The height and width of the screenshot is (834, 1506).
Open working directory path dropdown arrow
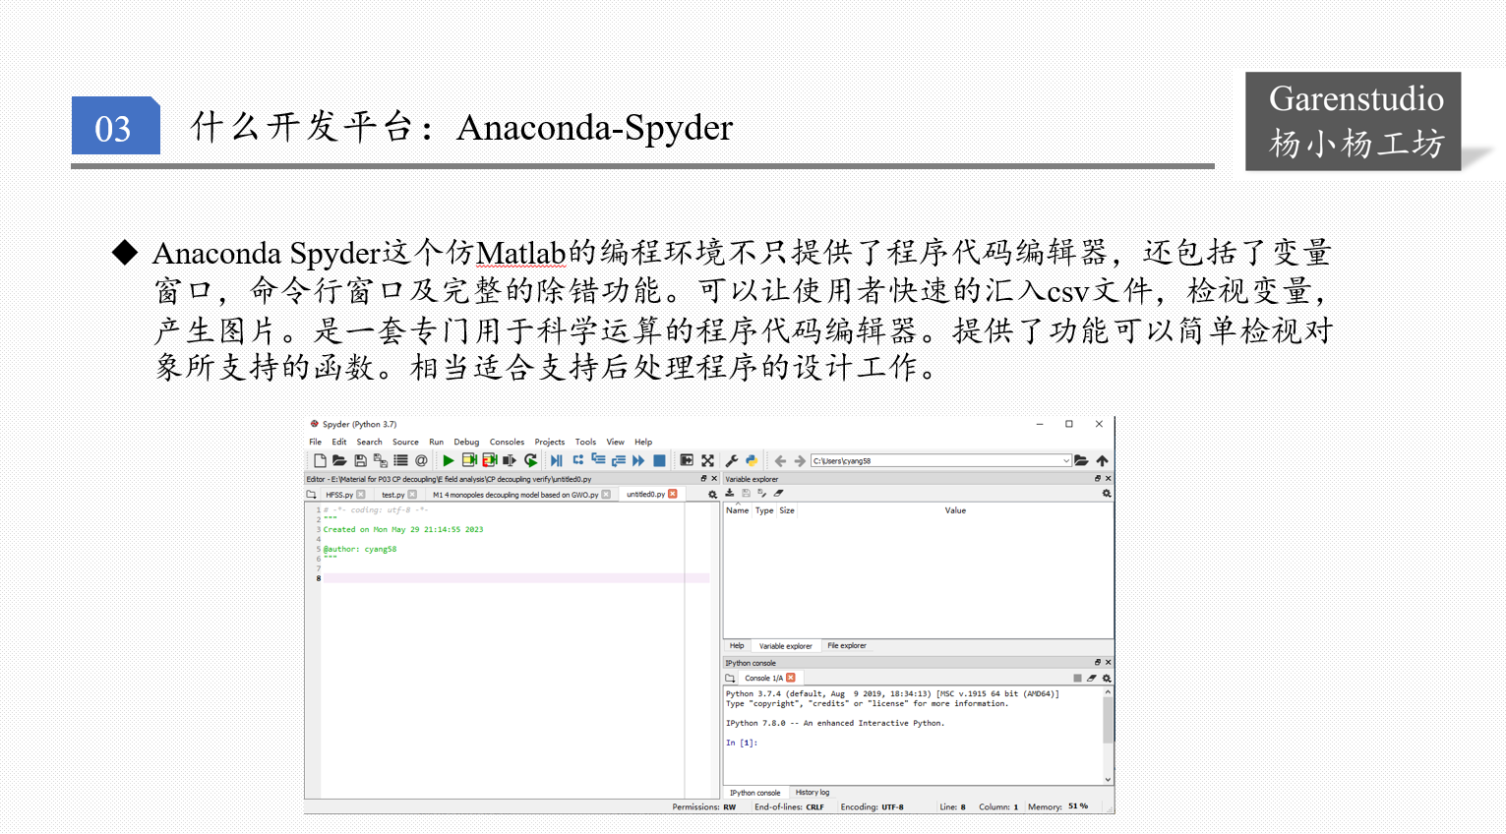tap(1066, 460)
